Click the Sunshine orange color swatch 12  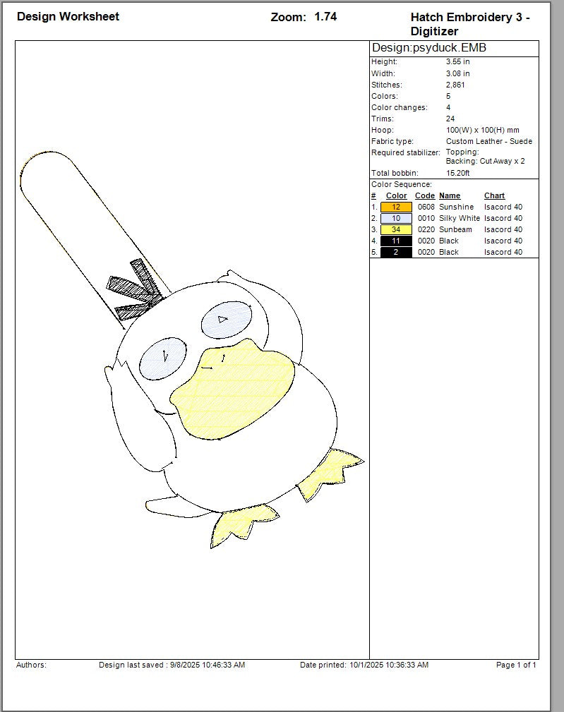(x=396, y=207)
